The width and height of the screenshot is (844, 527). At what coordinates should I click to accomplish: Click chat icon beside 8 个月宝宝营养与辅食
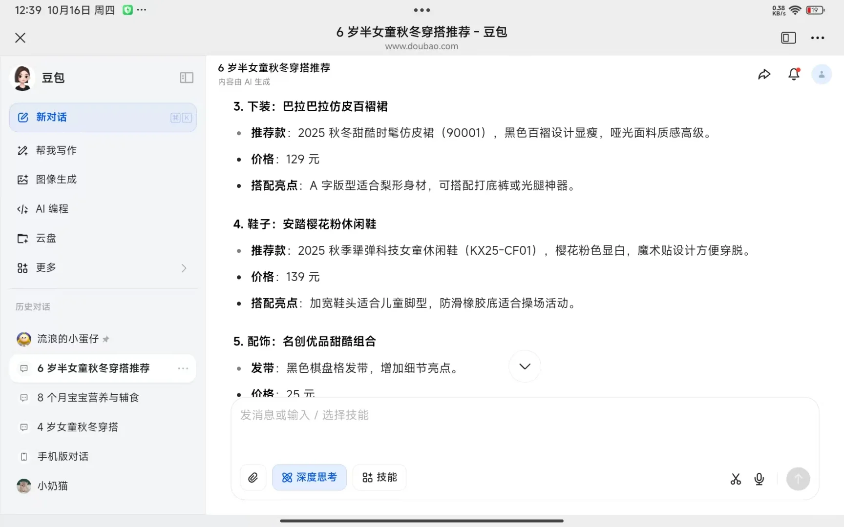point(23,398)
